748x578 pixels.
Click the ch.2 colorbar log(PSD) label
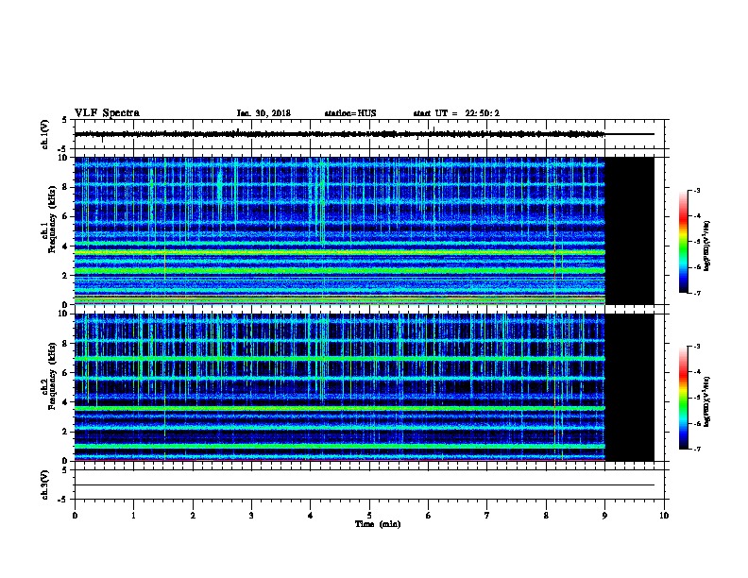[x=707, y=401]
